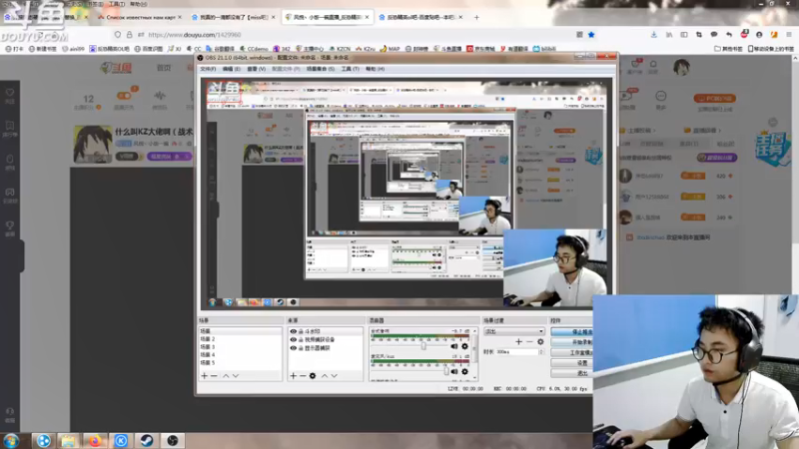The image size is (799, 449).
Task: Open transition properties gear icon
Action: [540, 341]
